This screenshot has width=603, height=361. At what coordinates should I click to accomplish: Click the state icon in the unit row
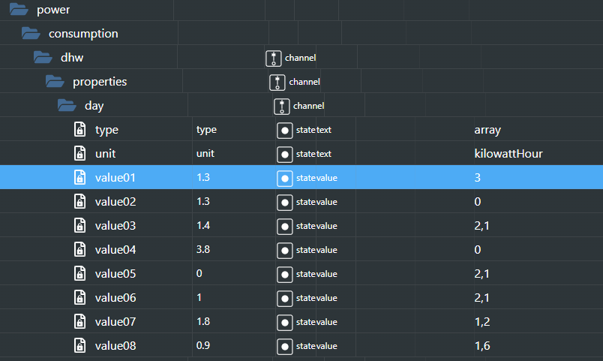[285, 154]
